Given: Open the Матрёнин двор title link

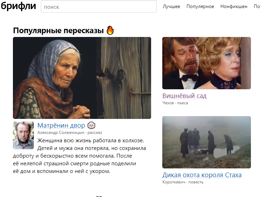Looking at the screenshot, I should [61, 126].
